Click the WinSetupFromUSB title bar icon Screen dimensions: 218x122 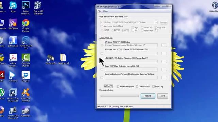pos(98,7)
